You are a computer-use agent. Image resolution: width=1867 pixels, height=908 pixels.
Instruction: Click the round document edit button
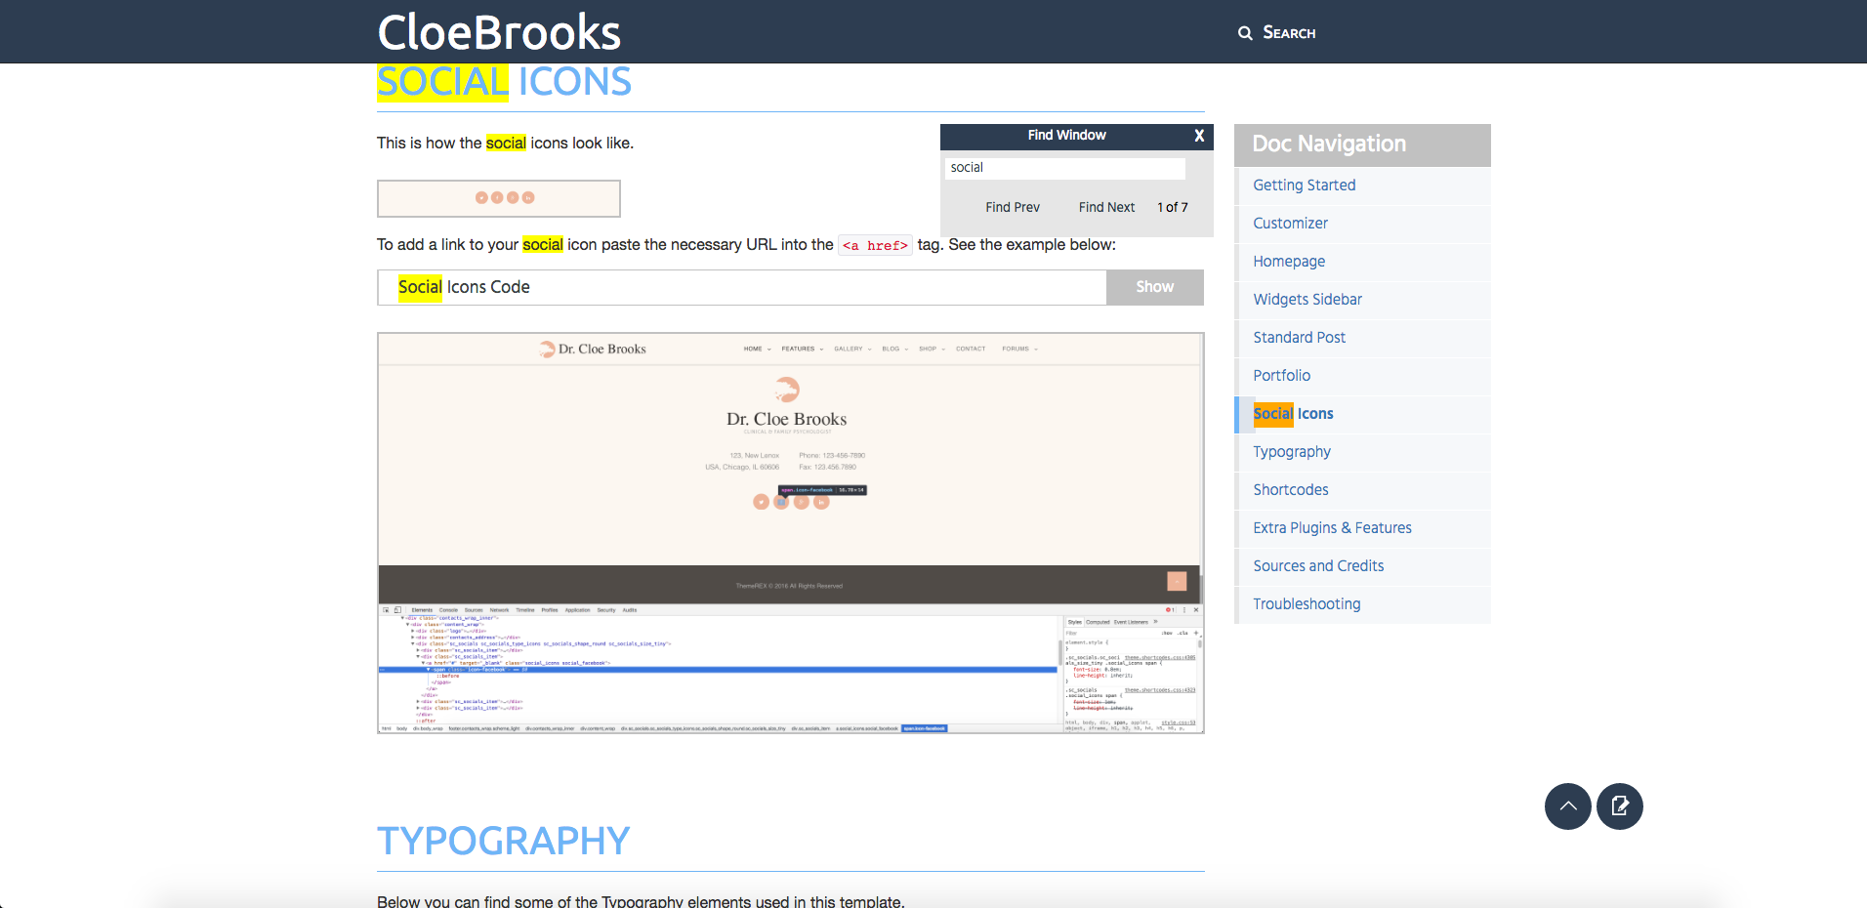(1619, 806)
